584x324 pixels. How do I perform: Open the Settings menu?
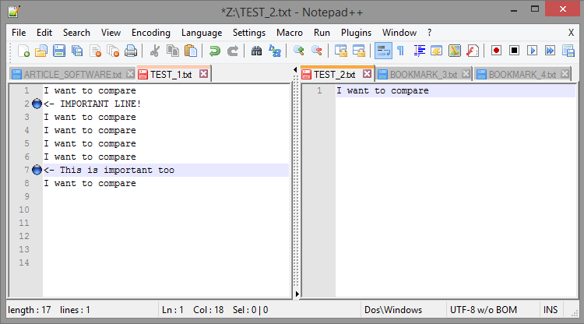(249, 33)
